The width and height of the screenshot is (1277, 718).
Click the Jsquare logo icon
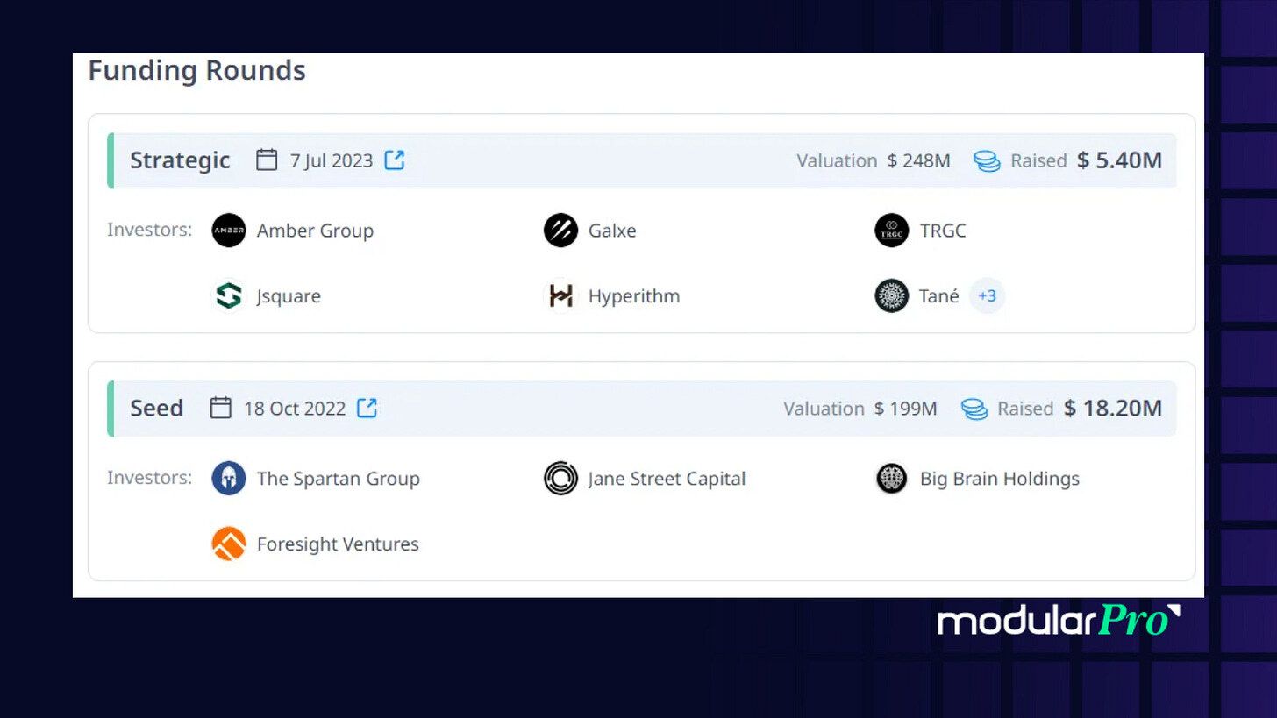[x=229, y=296]
